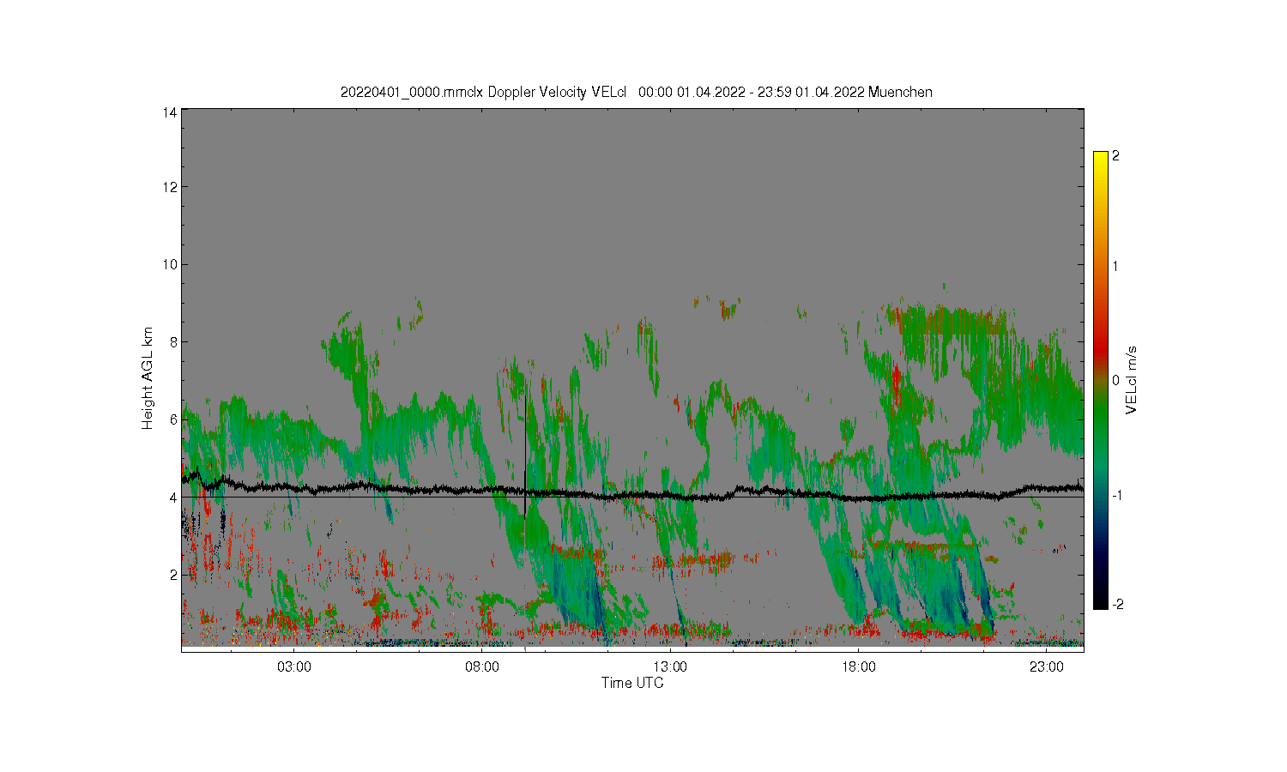Viewport: 1287px width, 772px height.
Task: Click the height axis label 14
Action: [x=171, y=112]
